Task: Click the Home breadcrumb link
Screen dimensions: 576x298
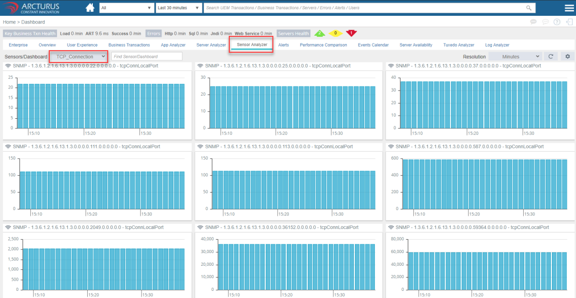Action: click(9, 22)
